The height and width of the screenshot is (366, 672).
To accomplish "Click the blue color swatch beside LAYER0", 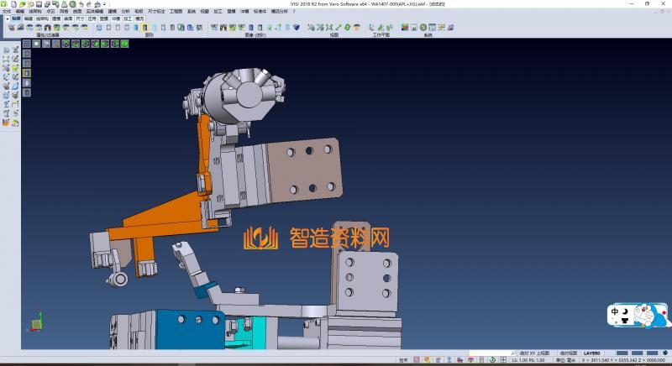I will [x=621, y=353].
